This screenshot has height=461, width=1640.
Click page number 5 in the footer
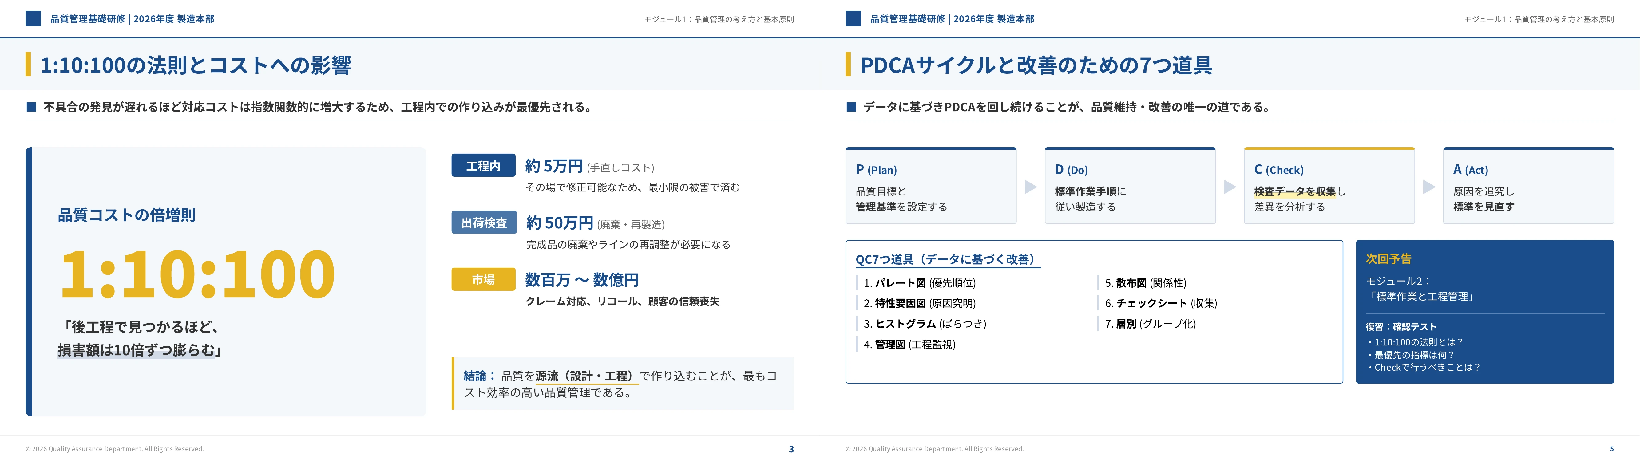pos(1611,449)
